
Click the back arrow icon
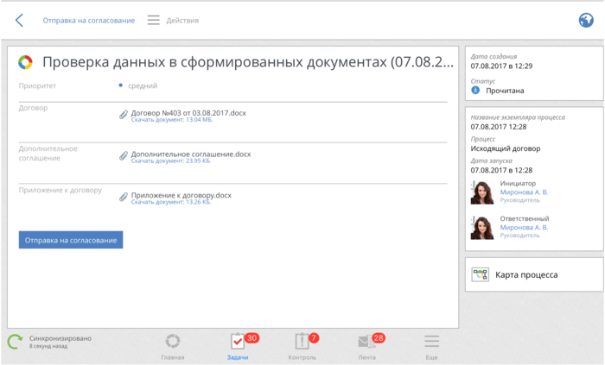click(x=19, y=20)
